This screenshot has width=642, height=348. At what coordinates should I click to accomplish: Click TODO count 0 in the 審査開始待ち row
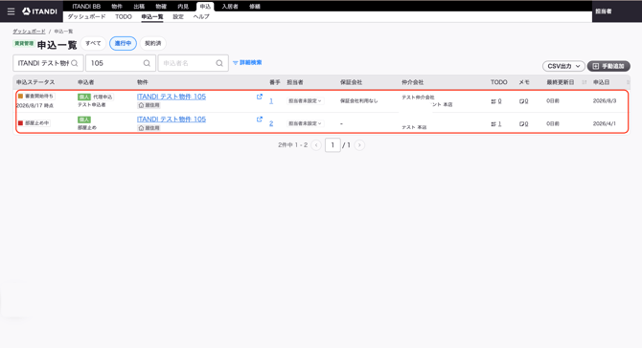[x=496, y=101]
